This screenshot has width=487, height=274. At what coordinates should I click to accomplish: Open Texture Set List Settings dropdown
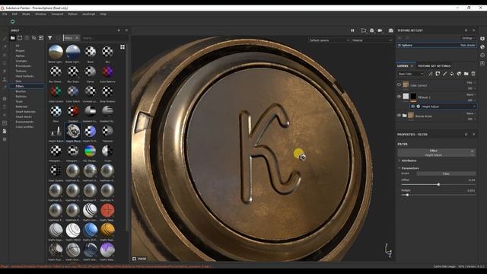coord(469,38)
